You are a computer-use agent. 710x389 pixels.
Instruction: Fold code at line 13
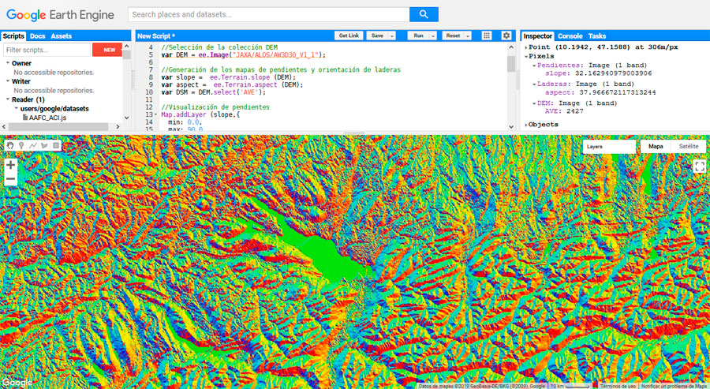pyautogui.click(x=156, y=114)
